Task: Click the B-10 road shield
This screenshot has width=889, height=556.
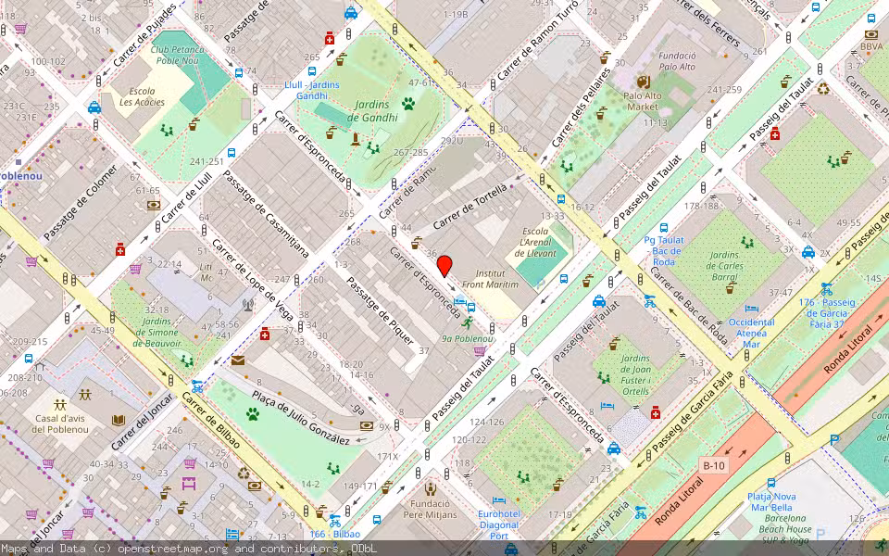Action: (714, 466)
